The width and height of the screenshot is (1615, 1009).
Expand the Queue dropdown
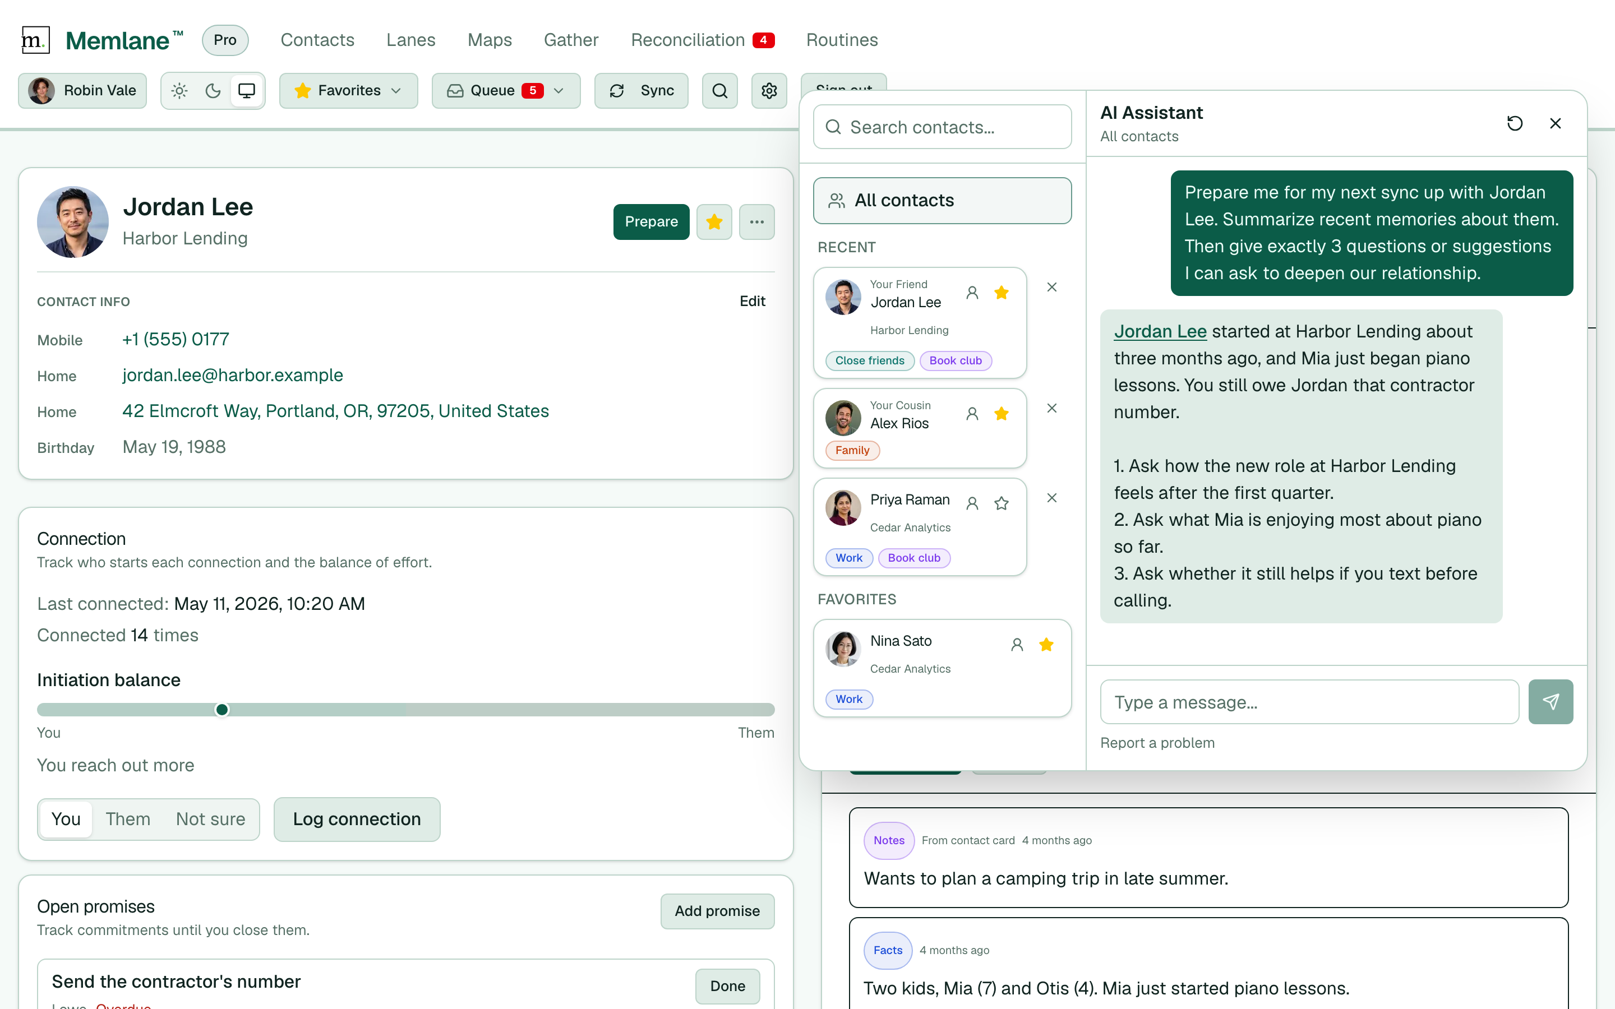[506, 91]
